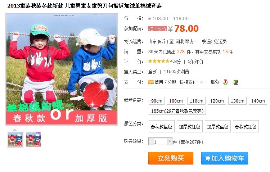Click the 加入购物车 add to cart button
270x172 pixels.
coord(225,158)
